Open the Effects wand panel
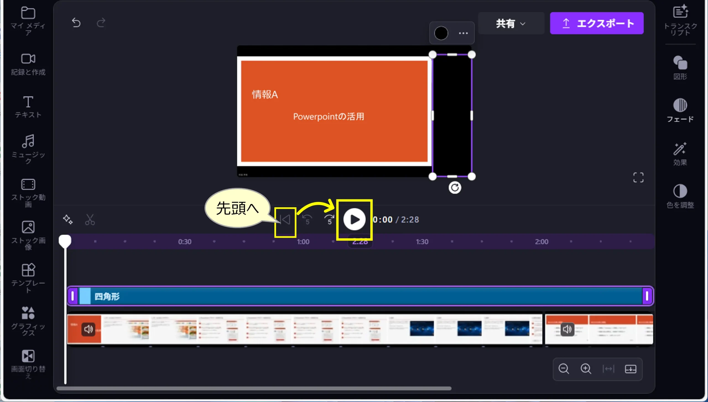The image size is (708, 402). [680, 154]
